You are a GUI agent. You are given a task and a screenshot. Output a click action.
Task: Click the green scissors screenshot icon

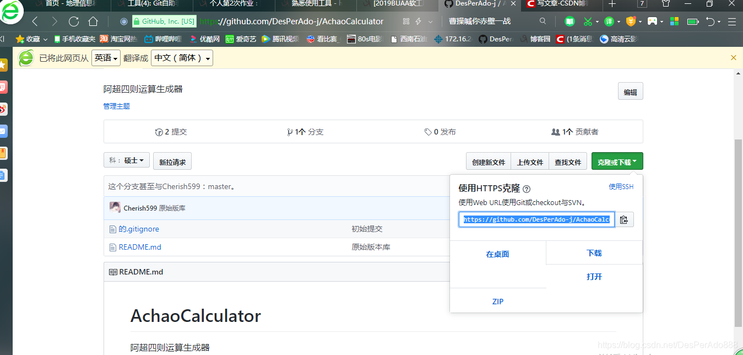tap(588, 21)
